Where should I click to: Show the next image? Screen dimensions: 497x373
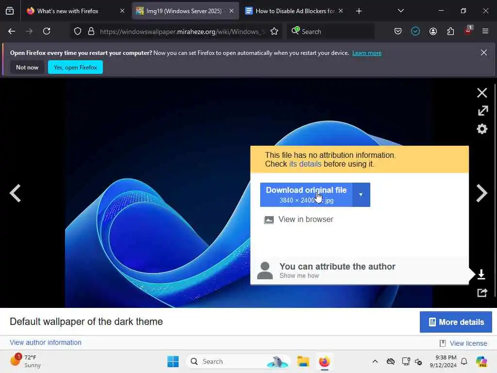[x=481, y=193]
